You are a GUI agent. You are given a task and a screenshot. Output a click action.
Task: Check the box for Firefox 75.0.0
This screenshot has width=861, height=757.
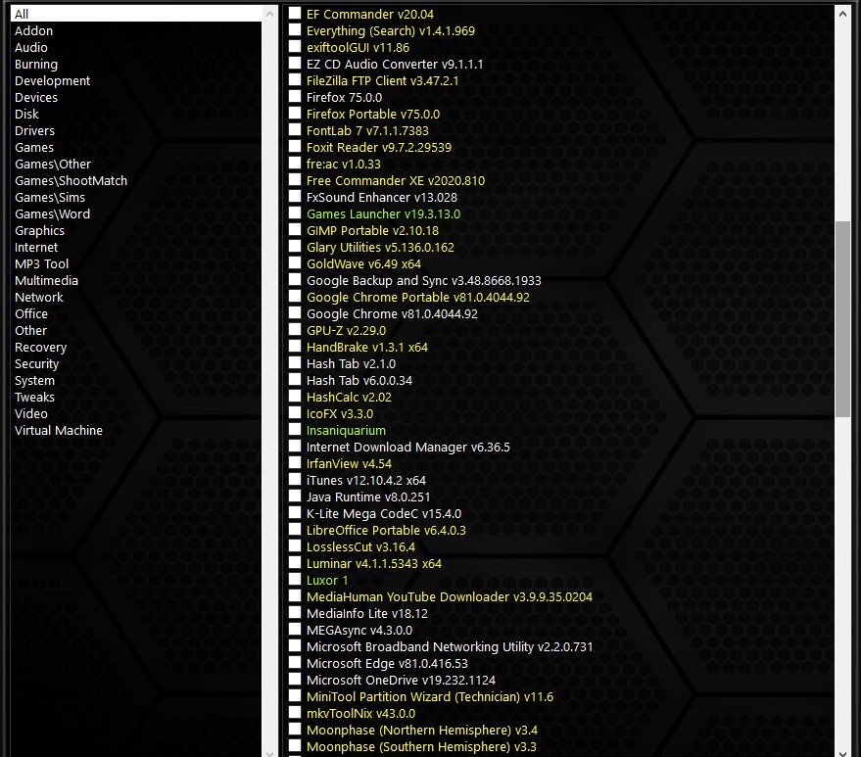(295, 97)
